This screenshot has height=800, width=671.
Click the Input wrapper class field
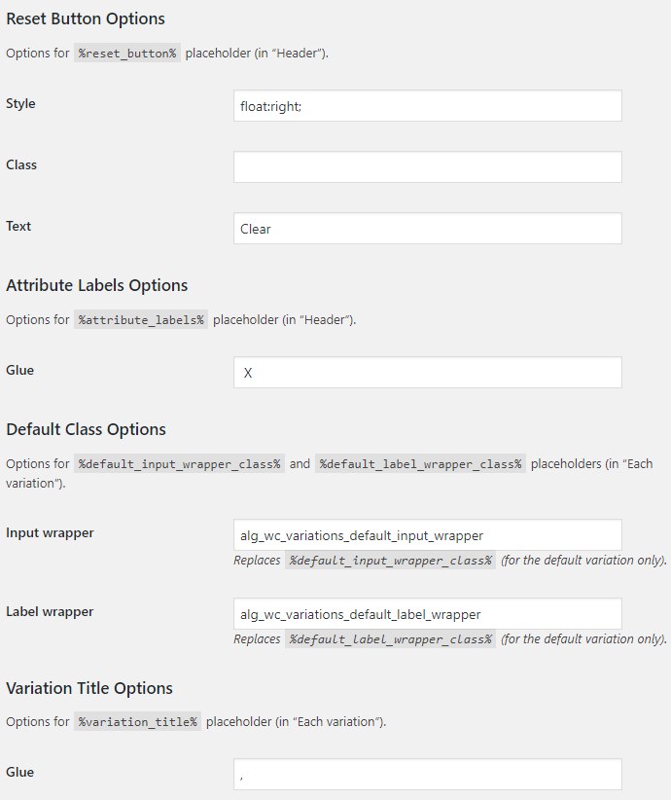(427, 534)
